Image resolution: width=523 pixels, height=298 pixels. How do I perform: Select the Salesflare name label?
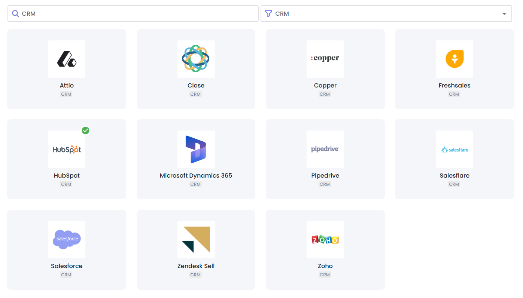(x=454, y=175)
